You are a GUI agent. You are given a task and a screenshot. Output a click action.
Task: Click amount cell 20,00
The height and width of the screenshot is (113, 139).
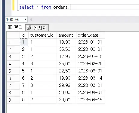66,100
